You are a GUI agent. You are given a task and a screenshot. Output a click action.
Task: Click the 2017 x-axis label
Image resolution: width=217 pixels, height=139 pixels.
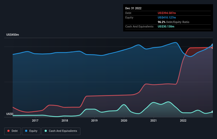pos(35,121)
